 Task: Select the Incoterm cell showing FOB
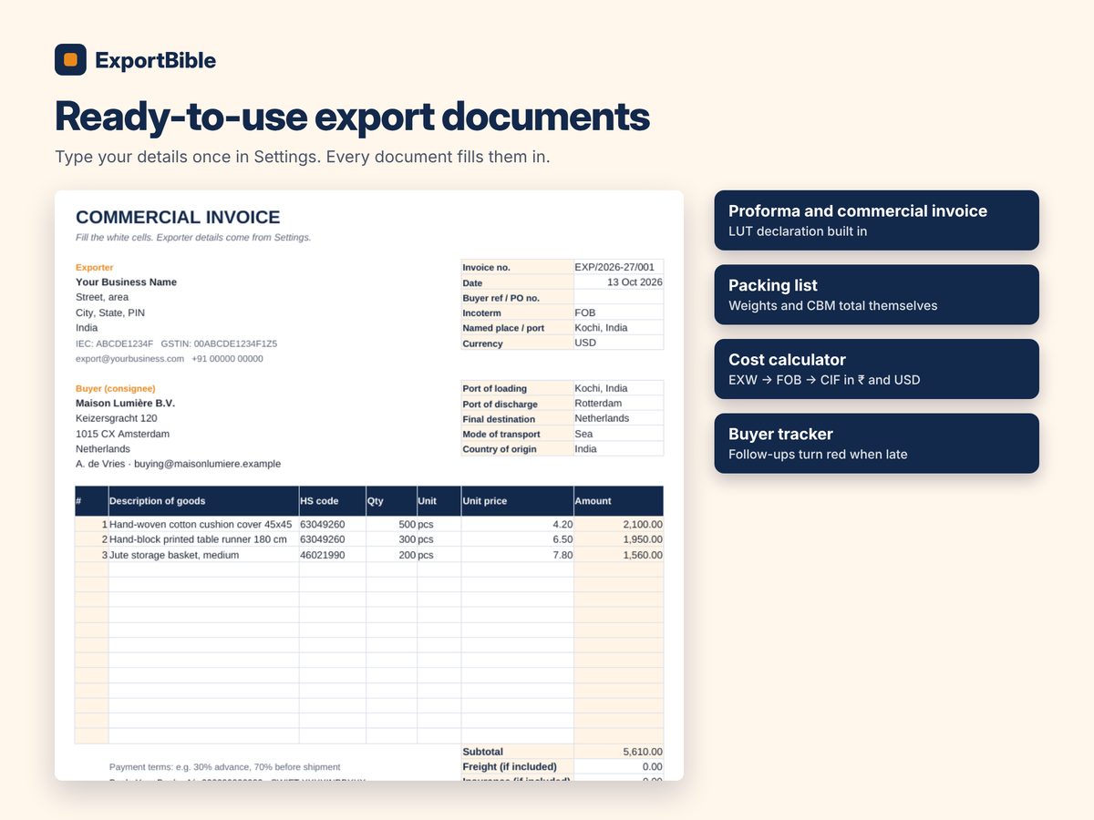[x=618, y=313]
